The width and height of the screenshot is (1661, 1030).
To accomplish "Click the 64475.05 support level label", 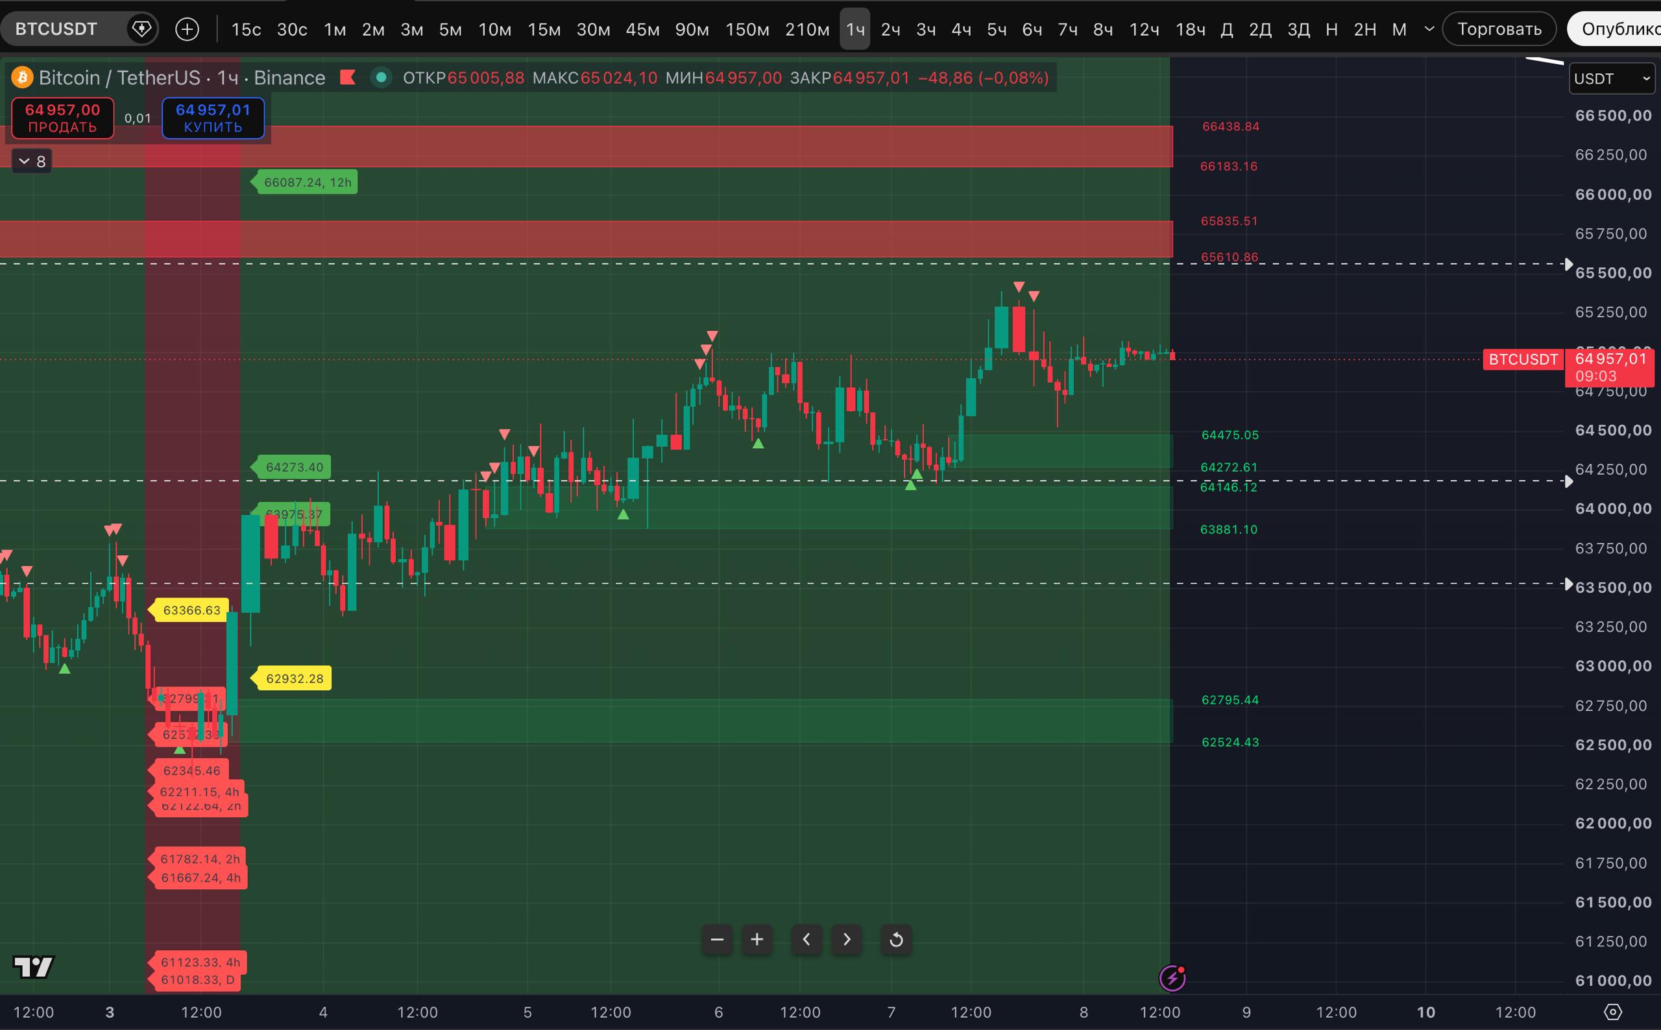I will [x=1230, y=435].
